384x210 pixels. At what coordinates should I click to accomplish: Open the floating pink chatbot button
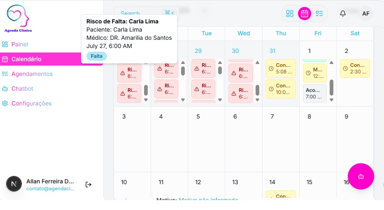(361, 176)
